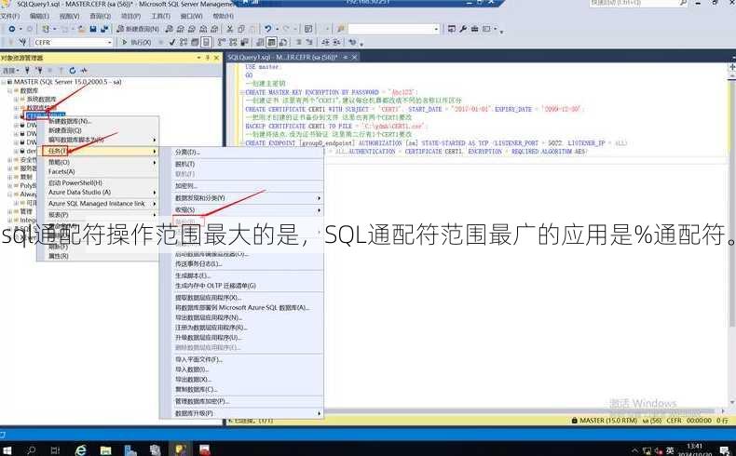The width and height of the screenshot is (736, 456).
Task: Choose 复制数据库(C)... entry
Action: (x=196, y=389)
